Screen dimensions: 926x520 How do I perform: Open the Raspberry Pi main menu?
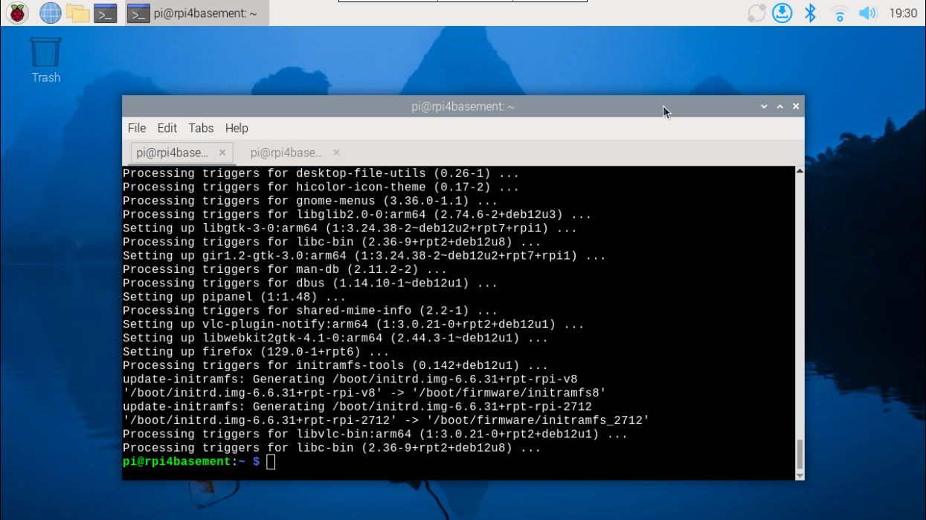[17, 13]
